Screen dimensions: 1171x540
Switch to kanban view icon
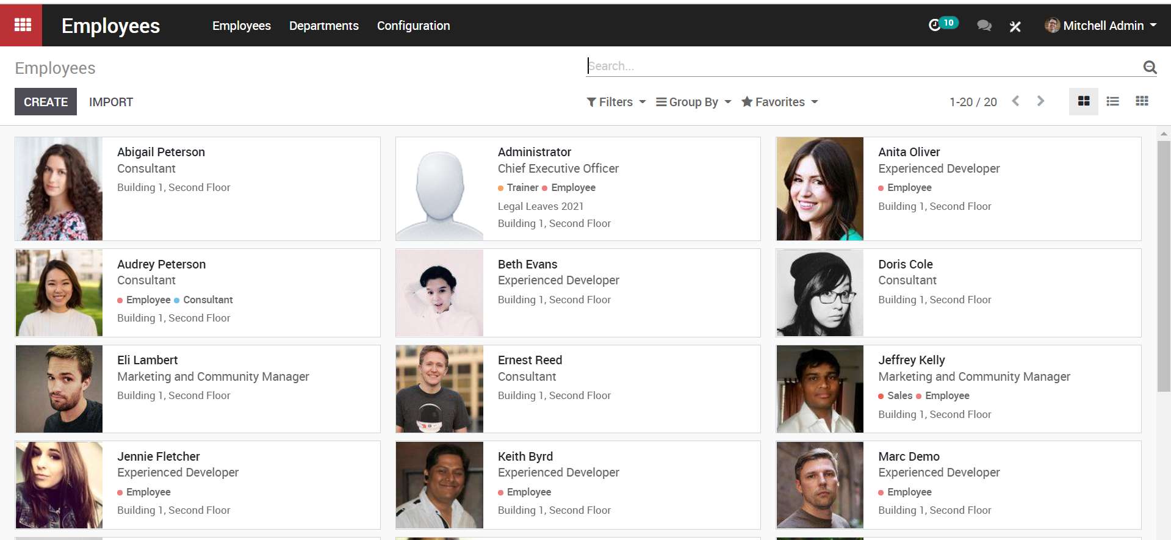(x=1084, y=101)
